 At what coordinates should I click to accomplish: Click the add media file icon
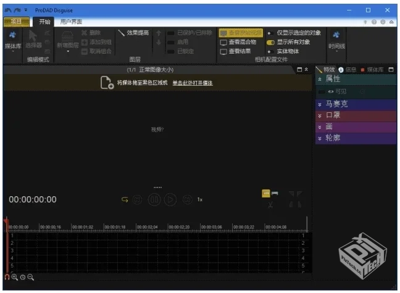[107, 83]
